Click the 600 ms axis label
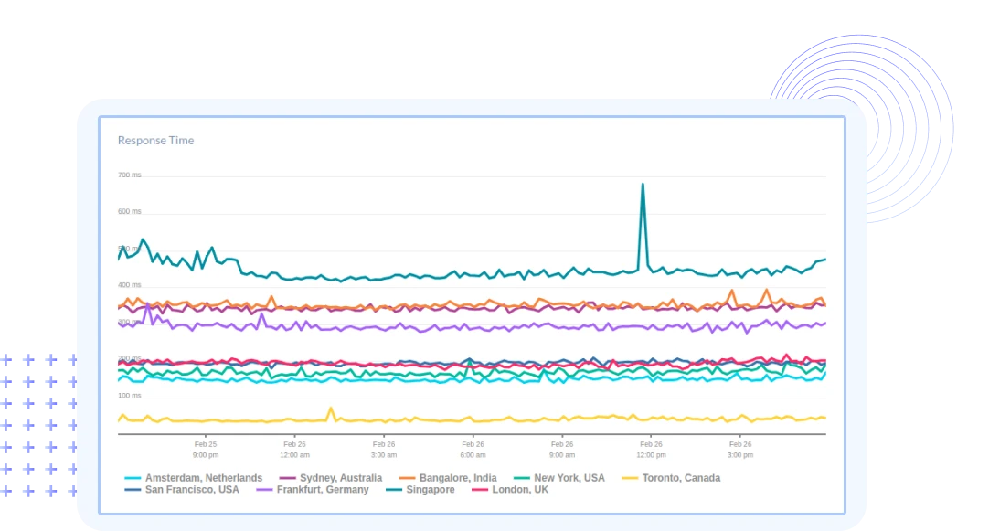989x531 pixels. click(129, 211)
